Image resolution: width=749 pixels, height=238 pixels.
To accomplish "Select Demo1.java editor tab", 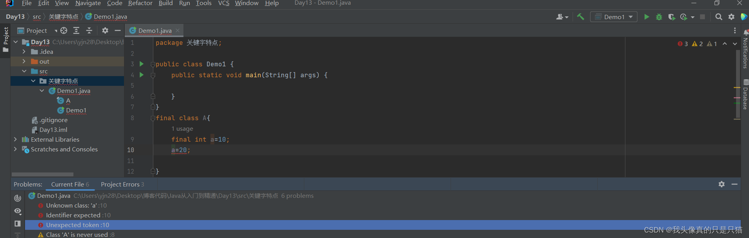I will pyautogui.click(x=155, y=30).
